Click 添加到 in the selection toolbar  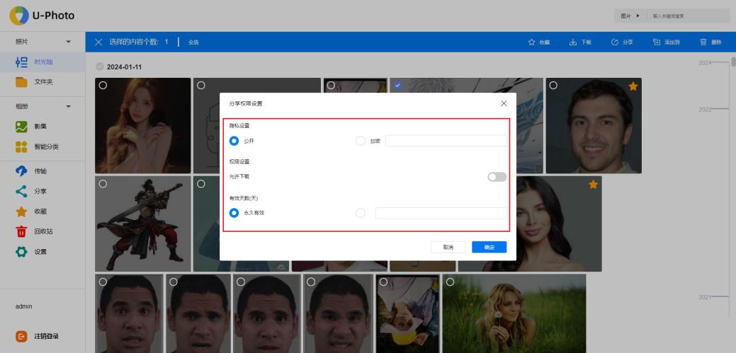[666, 42]
